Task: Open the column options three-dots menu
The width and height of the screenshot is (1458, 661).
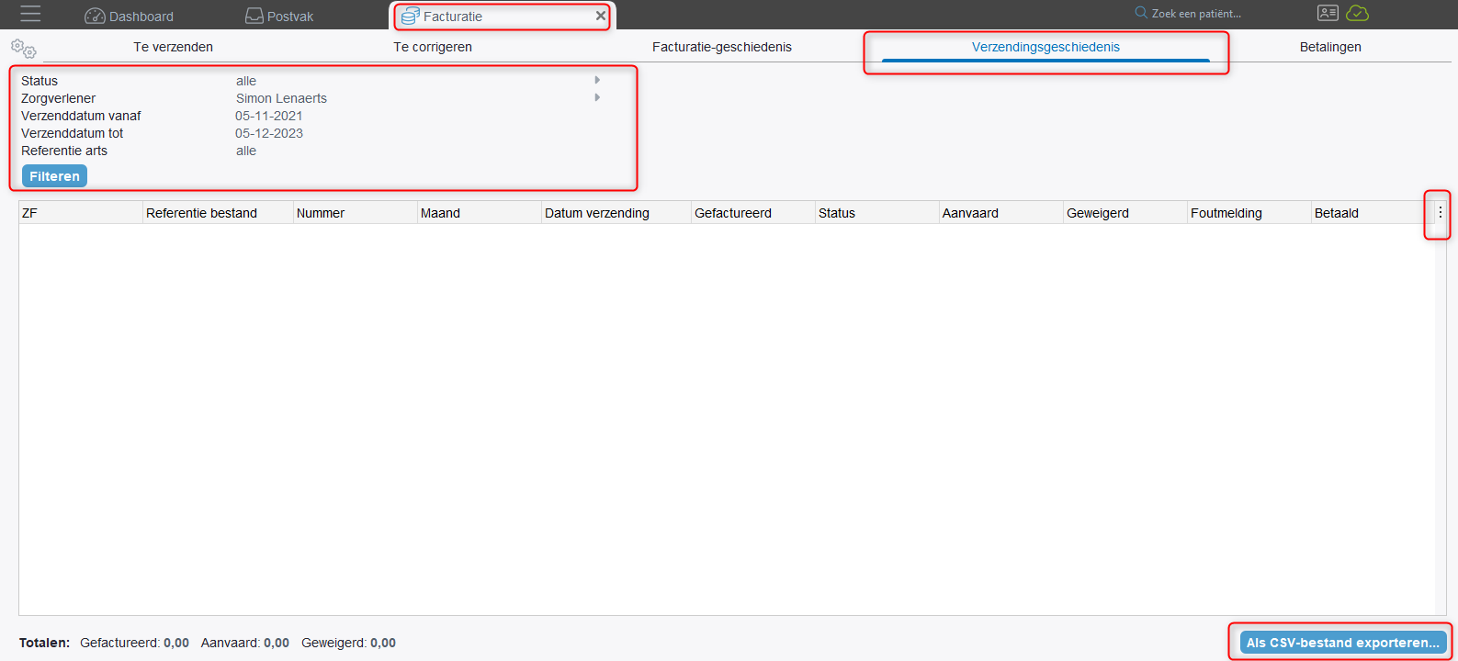Action: (x=1440, y=212)
